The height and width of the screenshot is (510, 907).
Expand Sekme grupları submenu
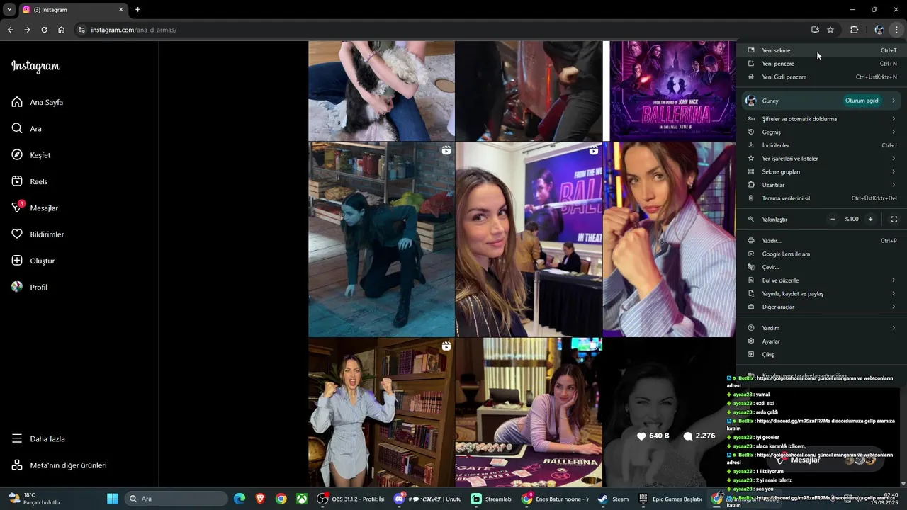(x=822, y=171)
